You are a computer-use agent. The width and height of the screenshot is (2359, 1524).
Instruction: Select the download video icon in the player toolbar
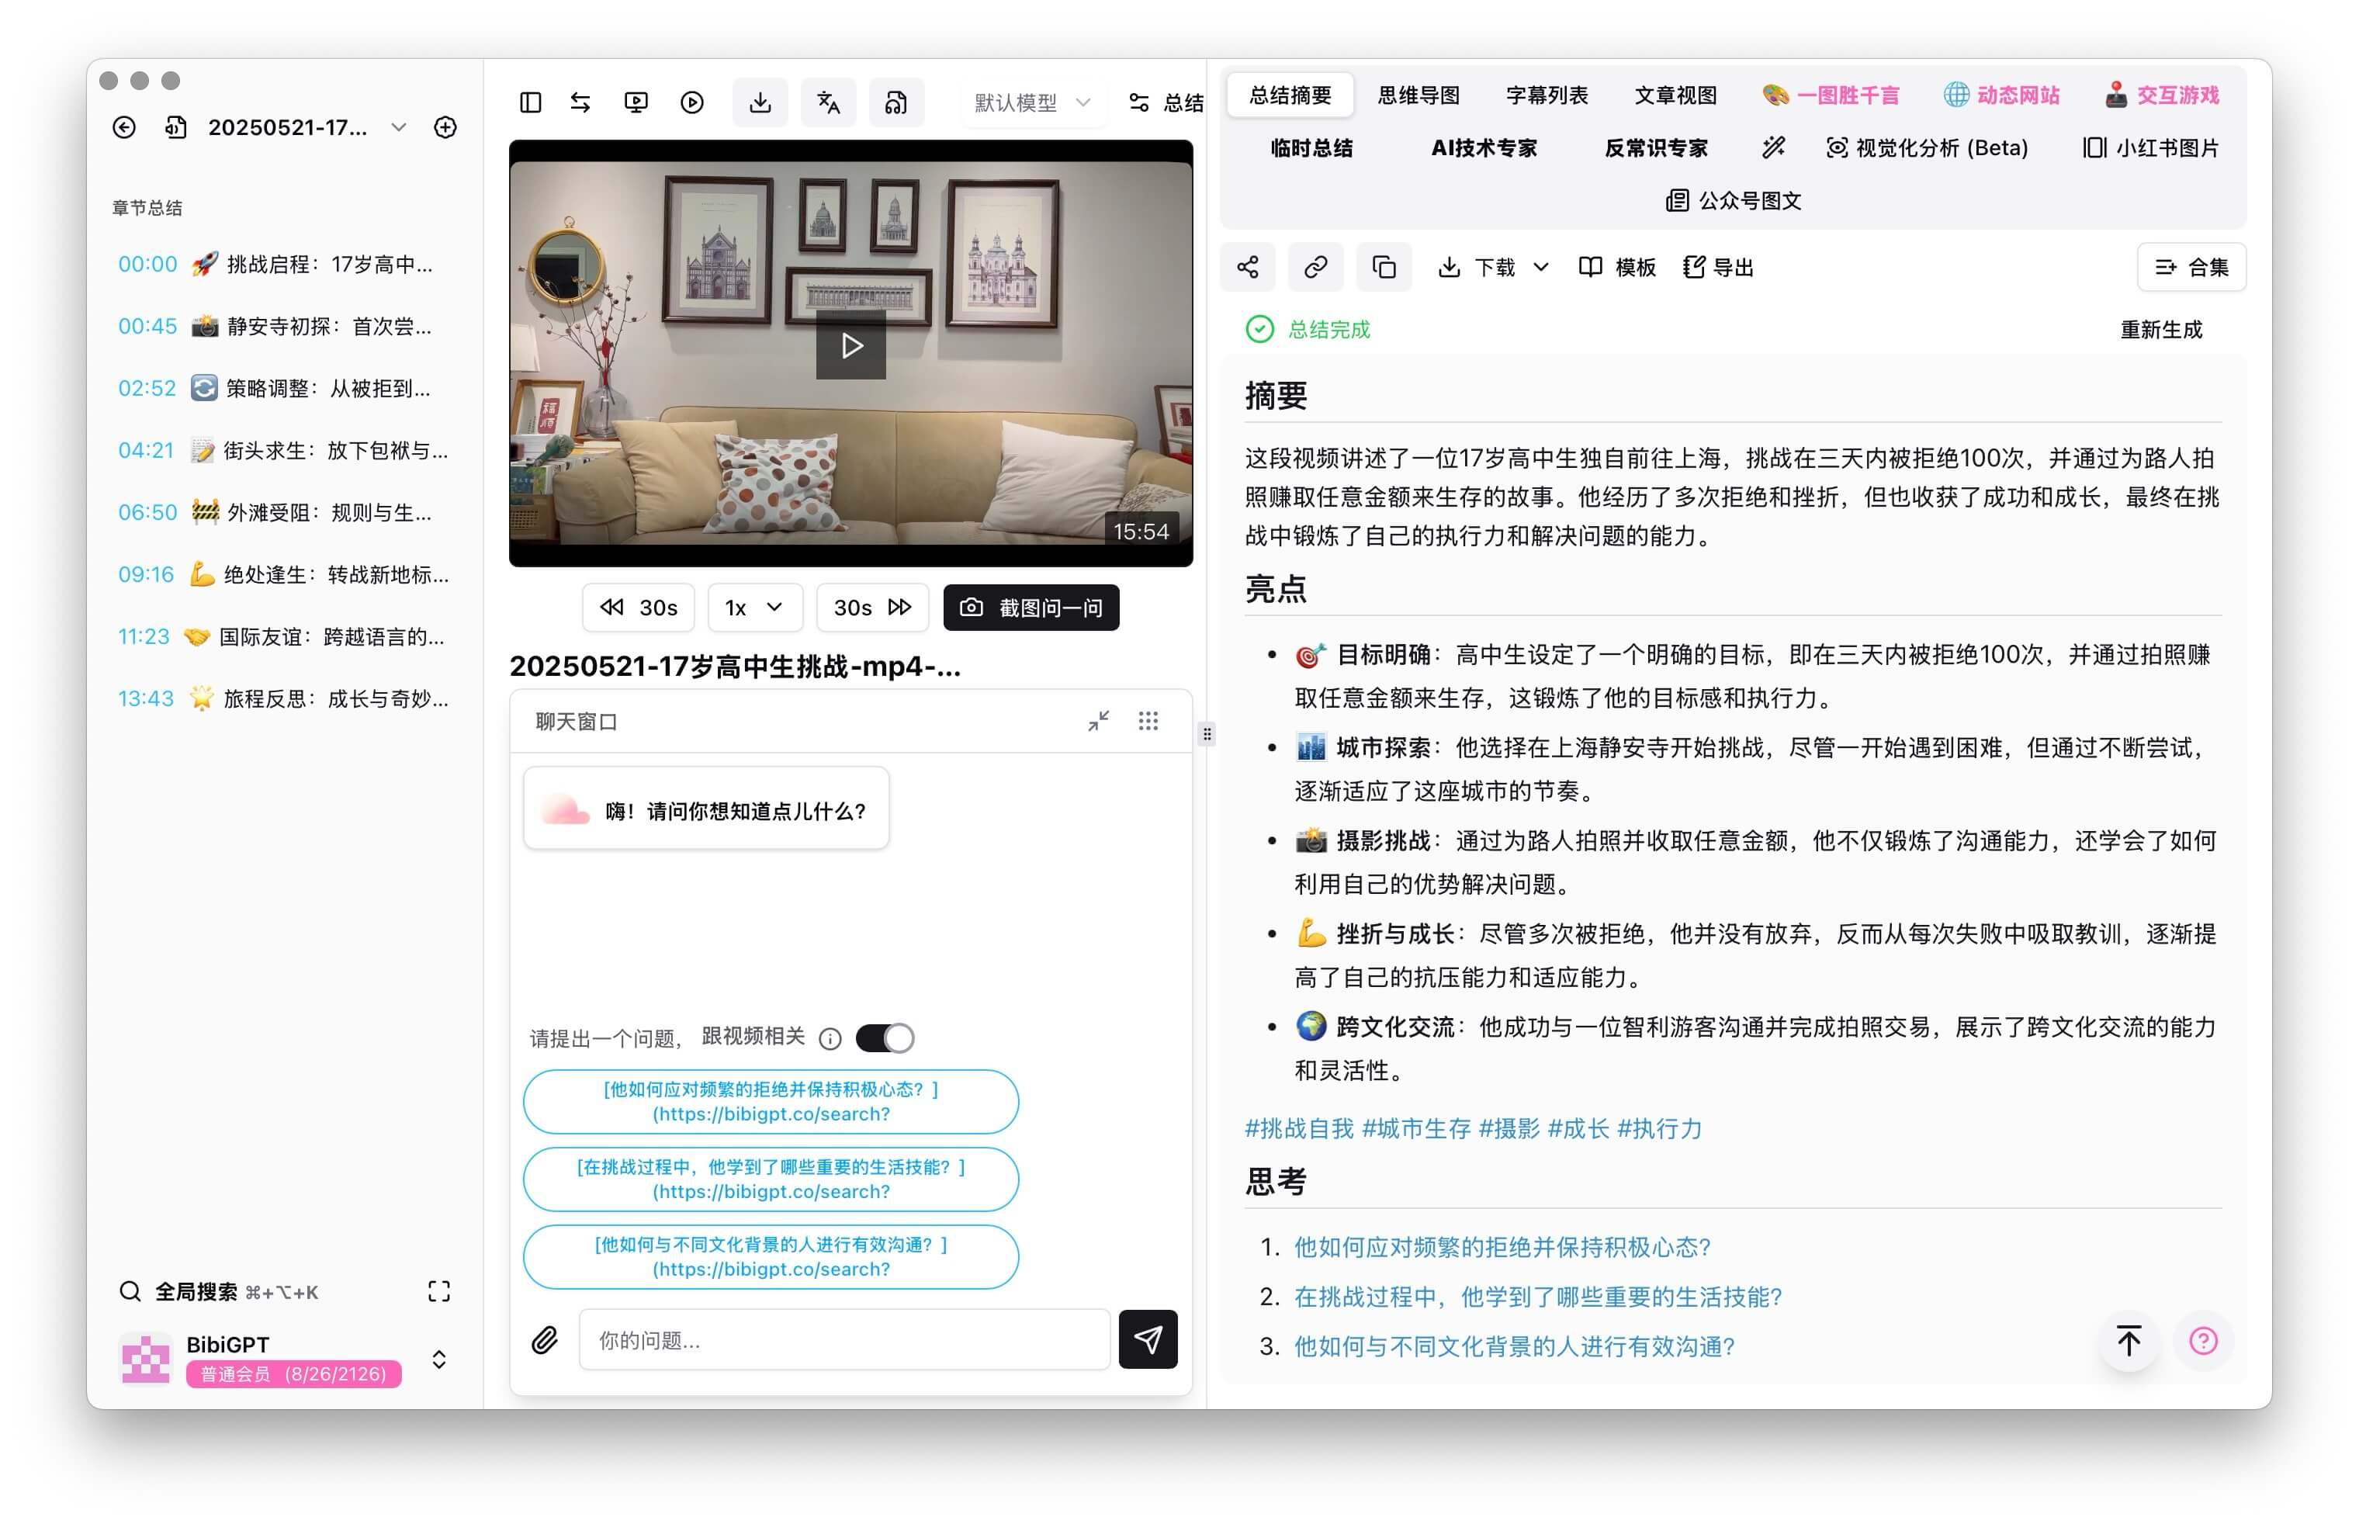pos(760,102)
